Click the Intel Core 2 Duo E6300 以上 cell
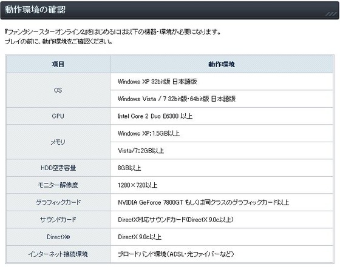Image resolution: width=340 pixels, height=267 pixels. point(222,116)
